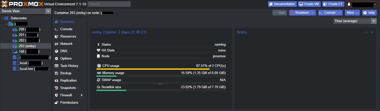This screenshot has width=380, height=111.
Task: Select container 203 (emby) in tree
Action: tap(26, 46)
